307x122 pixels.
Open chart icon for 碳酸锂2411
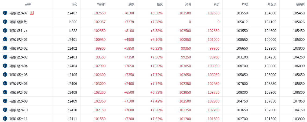pyautogui.click(x=5, y=119)
